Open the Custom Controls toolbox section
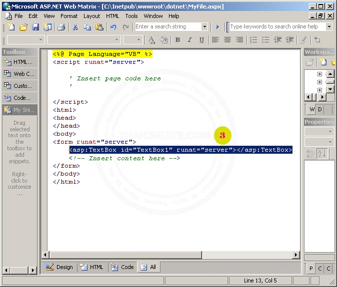This screenshot has width=337, height=287. (20, 86)
